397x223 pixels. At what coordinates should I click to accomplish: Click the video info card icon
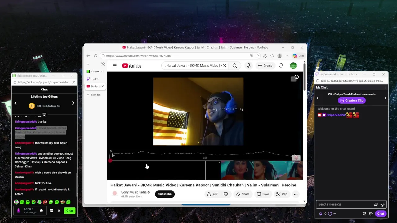[297, 77]
